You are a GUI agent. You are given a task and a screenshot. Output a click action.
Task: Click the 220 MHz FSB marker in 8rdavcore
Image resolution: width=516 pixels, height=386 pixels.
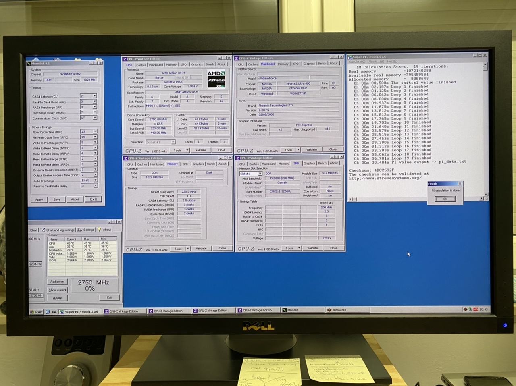point(35,264)
